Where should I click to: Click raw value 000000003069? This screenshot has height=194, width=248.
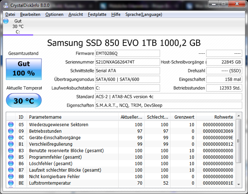(x=218, y=131)
